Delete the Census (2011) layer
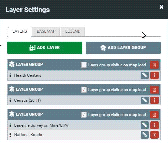 pyautogui.click(x=154, y=100)
